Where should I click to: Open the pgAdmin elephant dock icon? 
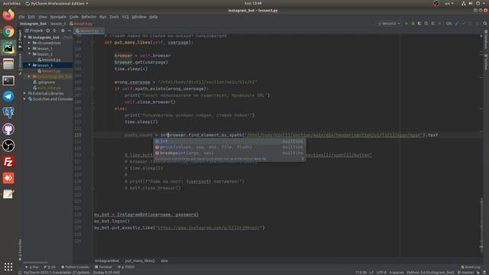[8, 112]
